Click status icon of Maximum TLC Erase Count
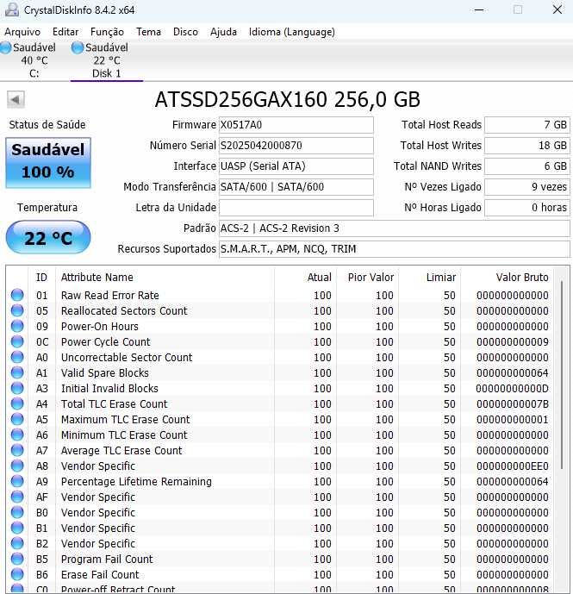Screen dimensions: 573x594 tap(17, 419)
